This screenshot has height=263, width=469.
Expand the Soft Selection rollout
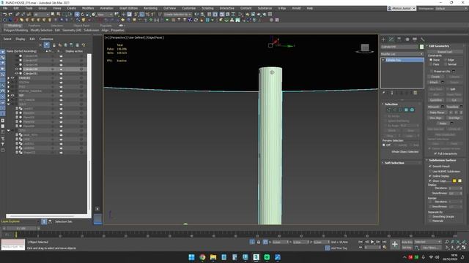pos(394,163)
